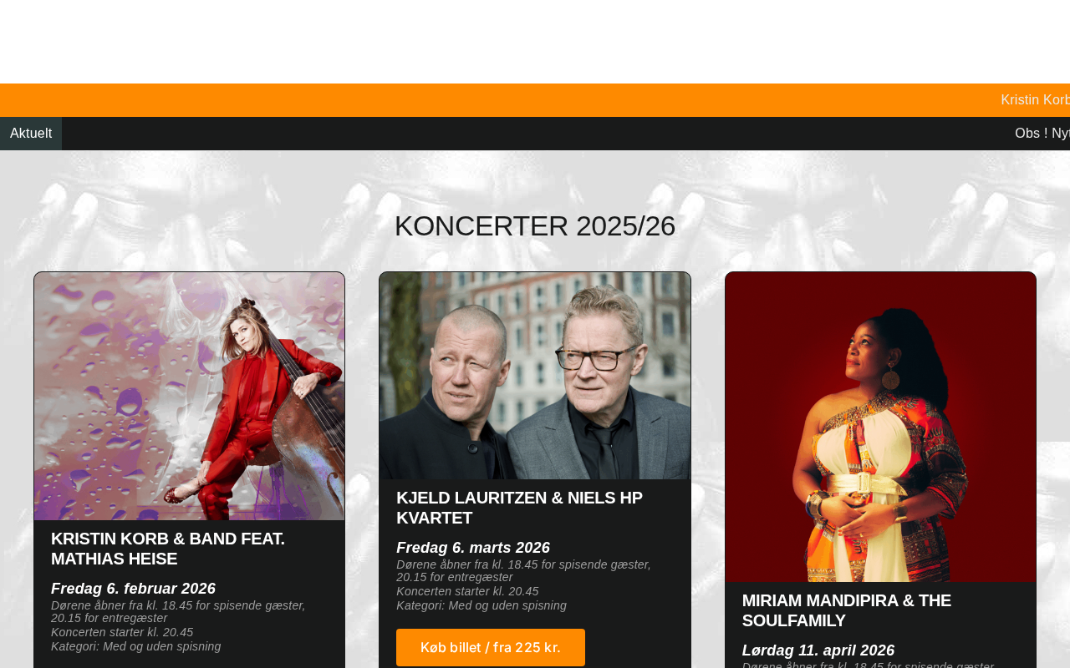Buy ticket from 225 kr. button
This screenshot has width=1070, height=668.
pyautogui.click(x=491, y=647)
